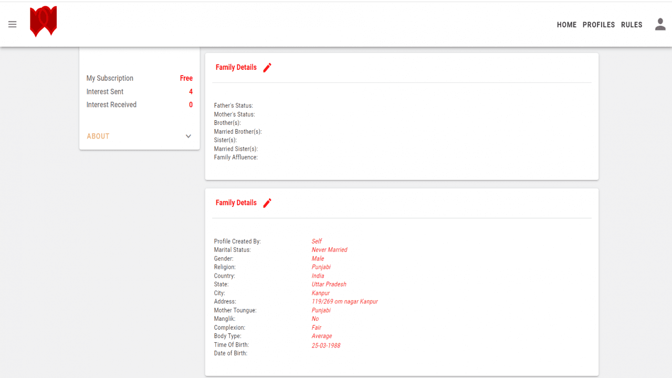Click the India country value

318,276
